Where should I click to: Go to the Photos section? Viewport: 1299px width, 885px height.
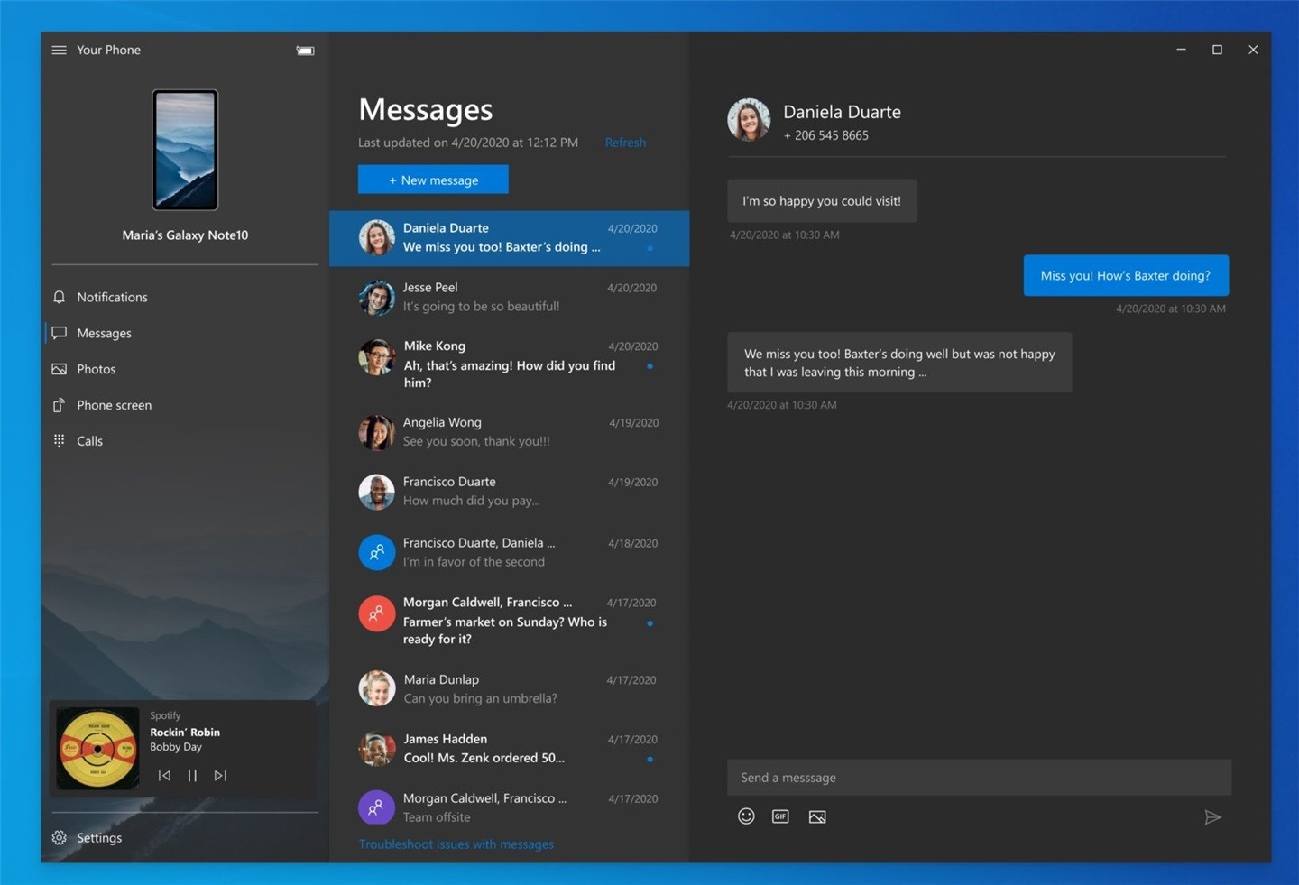(97, 369)
